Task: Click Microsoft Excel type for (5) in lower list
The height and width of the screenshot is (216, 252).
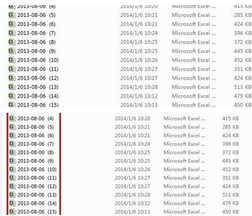Action: [184, 127]
